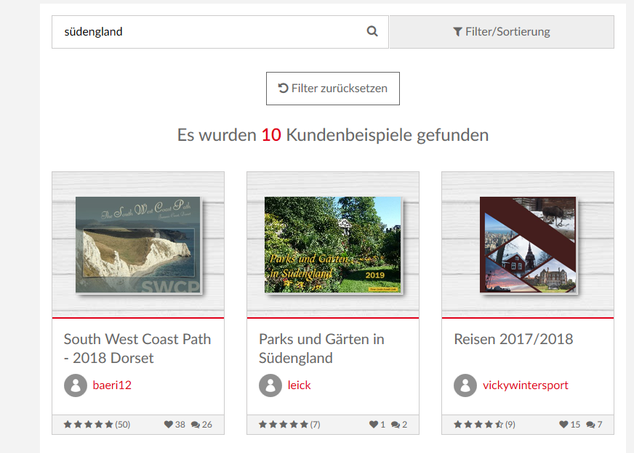This screenshot has width=634, height=453.
Task: Visit user profile leick
Action: click(x=300, y=385)
